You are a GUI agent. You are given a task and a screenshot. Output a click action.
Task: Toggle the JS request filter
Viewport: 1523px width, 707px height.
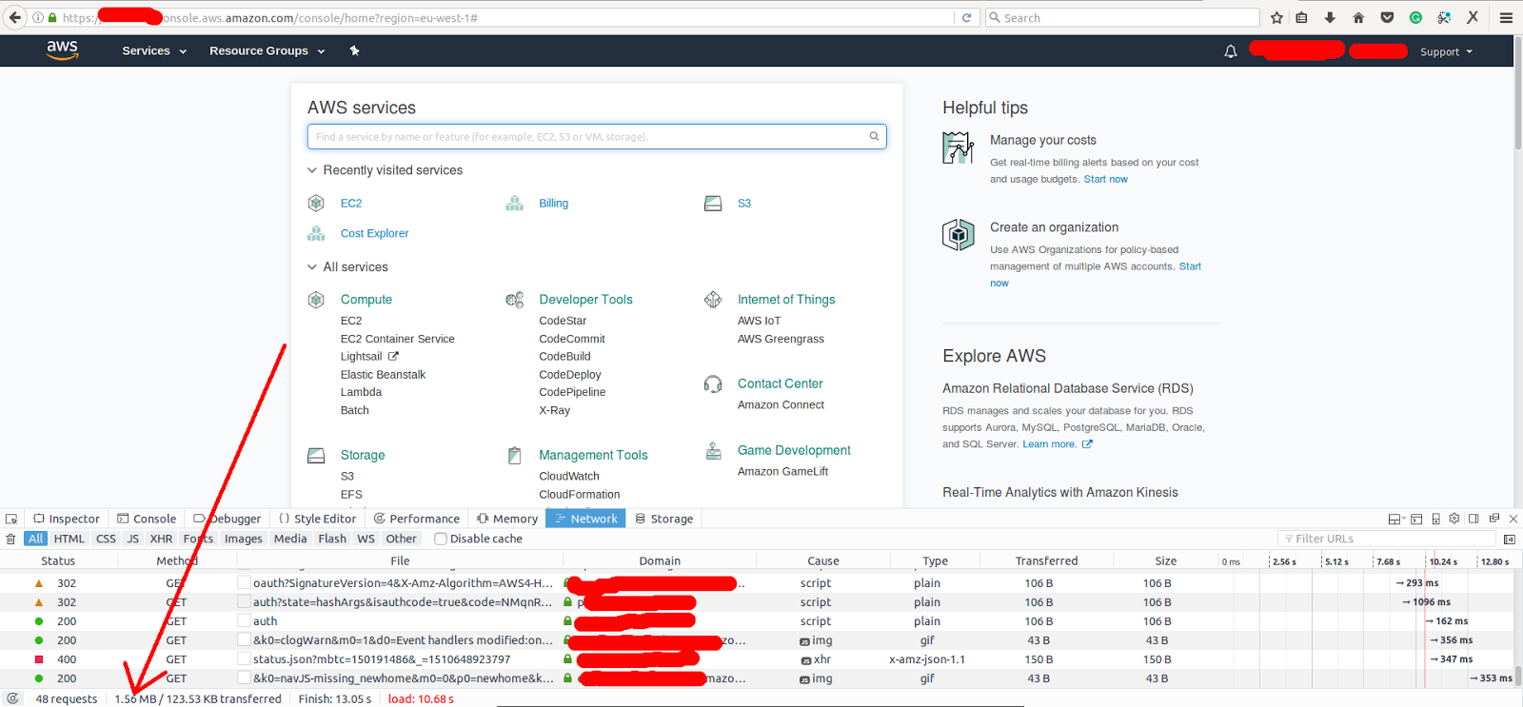point(133,539)
